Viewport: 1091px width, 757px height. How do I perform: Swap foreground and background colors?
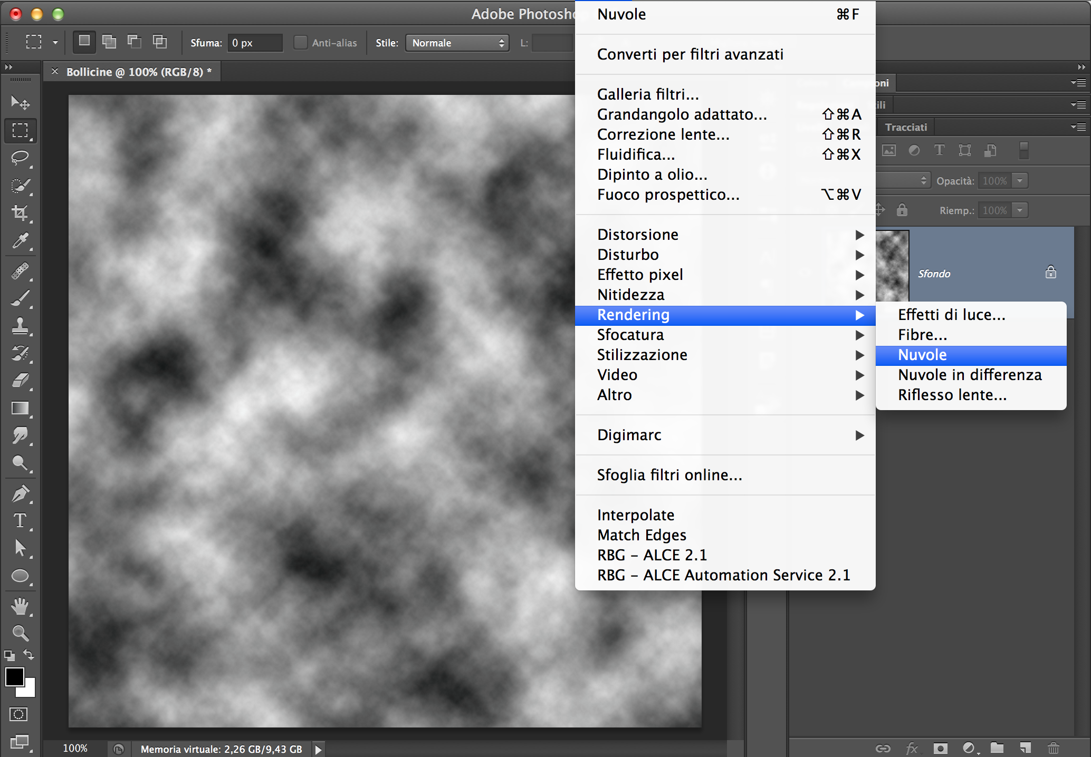pyautogui.click(x=30, y=655)
